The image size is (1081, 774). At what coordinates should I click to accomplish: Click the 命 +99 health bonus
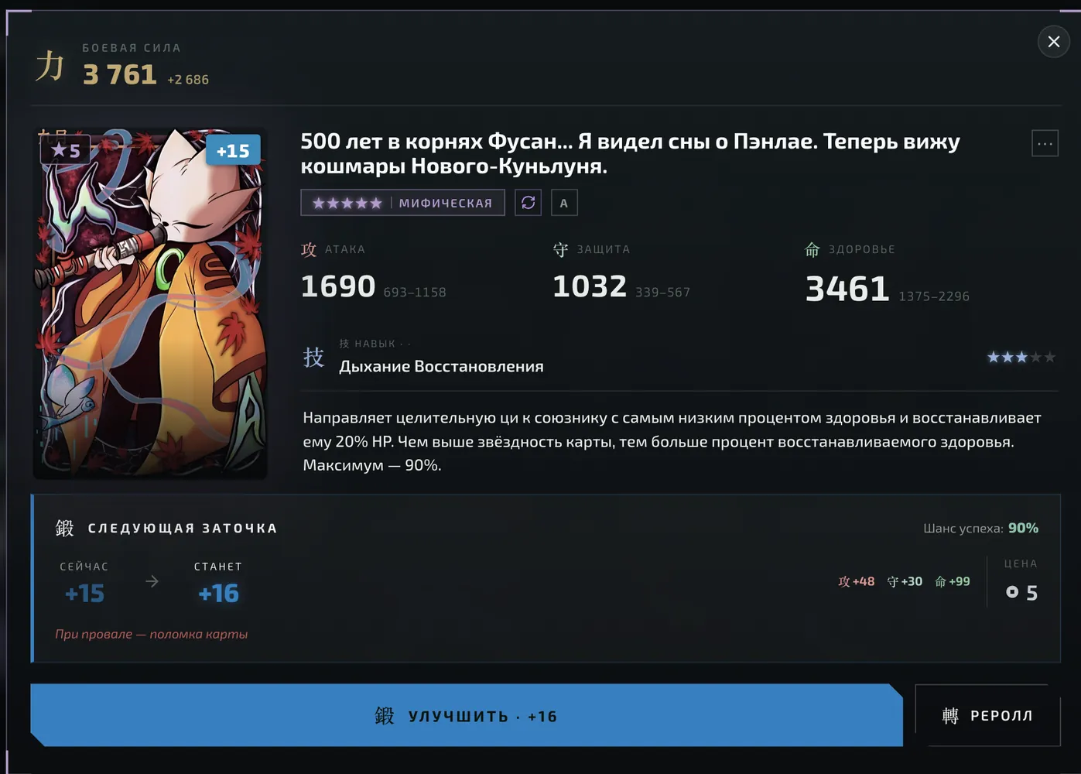click(953, 581)
